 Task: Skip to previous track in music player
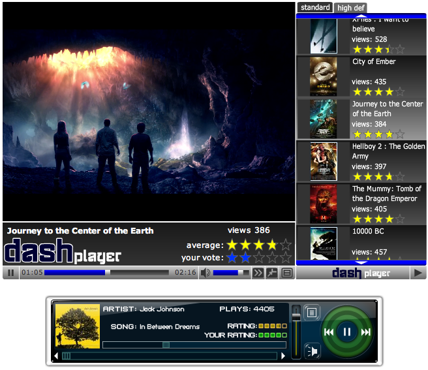(x=329, y=332)
